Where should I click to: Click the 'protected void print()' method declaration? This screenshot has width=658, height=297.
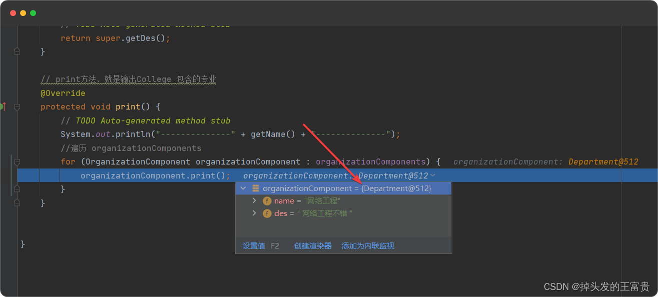pyautogui.click(x=101, y=106)
